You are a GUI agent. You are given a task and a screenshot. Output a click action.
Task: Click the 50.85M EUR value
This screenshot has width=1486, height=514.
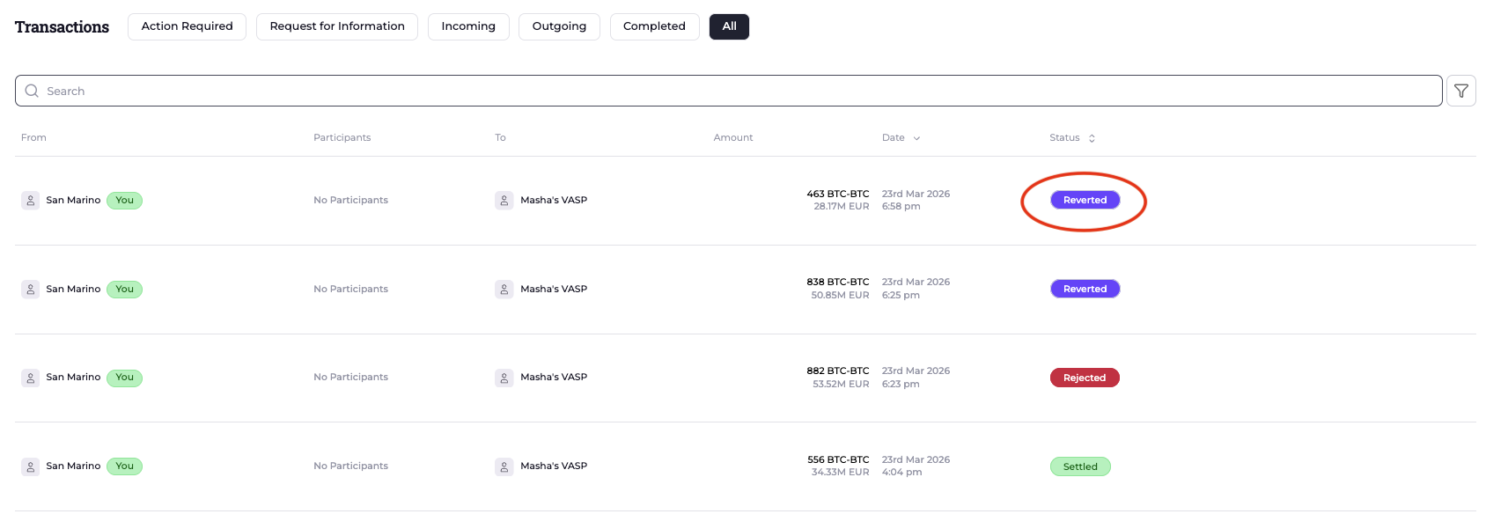(840, 296)
